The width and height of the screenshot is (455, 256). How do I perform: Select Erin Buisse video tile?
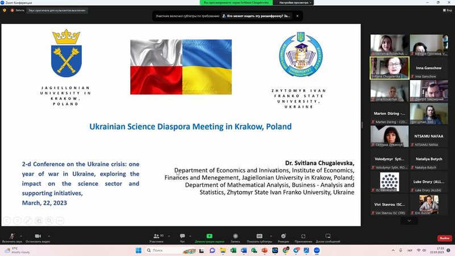tap(429, 205)
